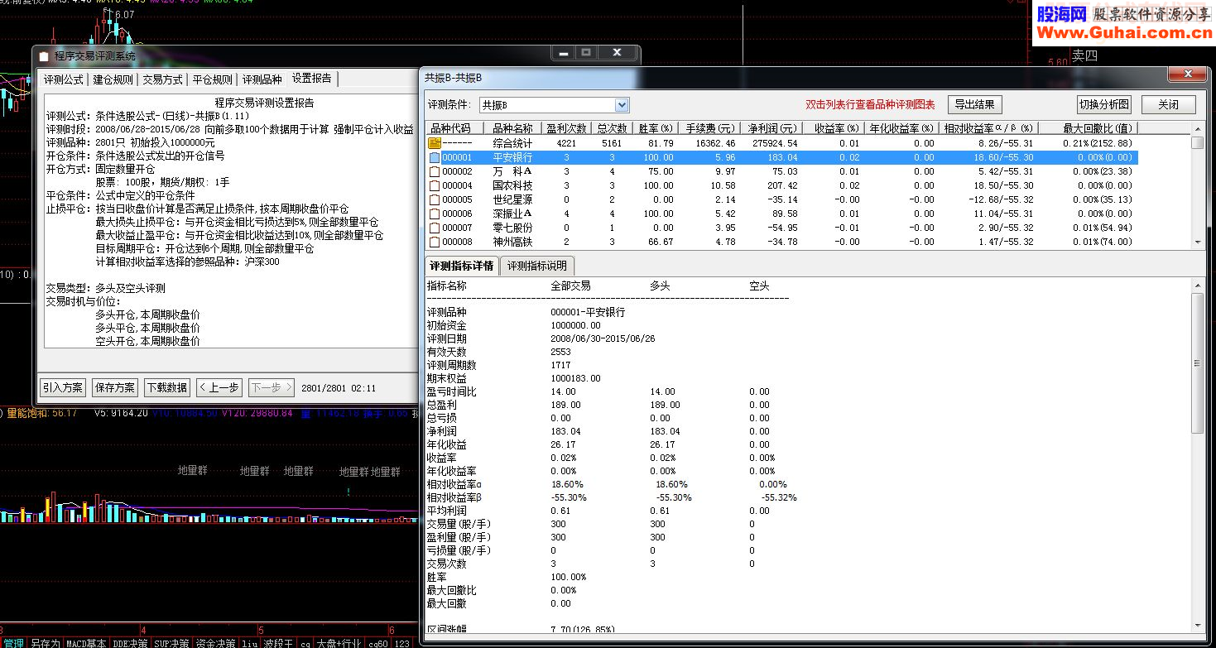Click the 切换分析图 button

1103,104
